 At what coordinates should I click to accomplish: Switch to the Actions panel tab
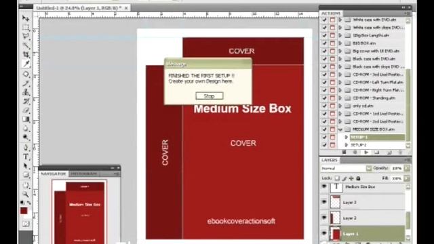[x=331, y=14]
